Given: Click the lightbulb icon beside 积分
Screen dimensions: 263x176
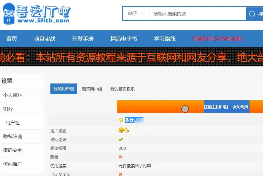Looking at the screenshot, I should pyautogui.click(x=121, y=120).
